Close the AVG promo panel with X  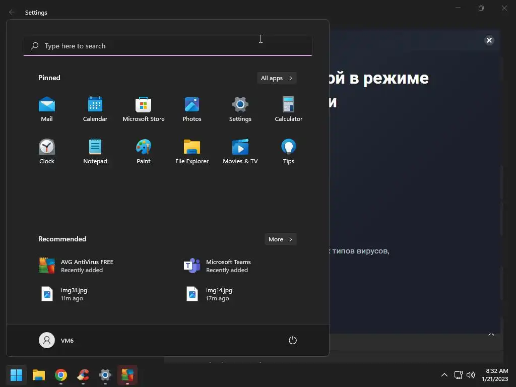coord(489,40)
